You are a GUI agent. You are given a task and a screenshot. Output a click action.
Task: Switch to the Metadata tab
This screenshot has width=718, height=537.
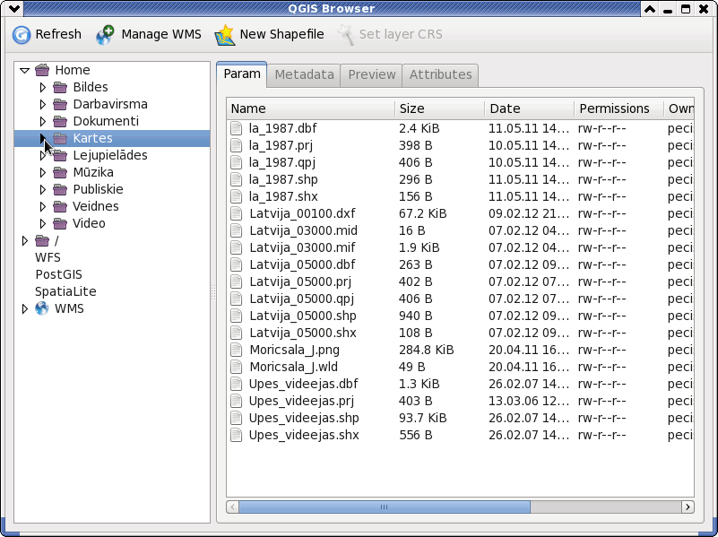pos(304,75)
